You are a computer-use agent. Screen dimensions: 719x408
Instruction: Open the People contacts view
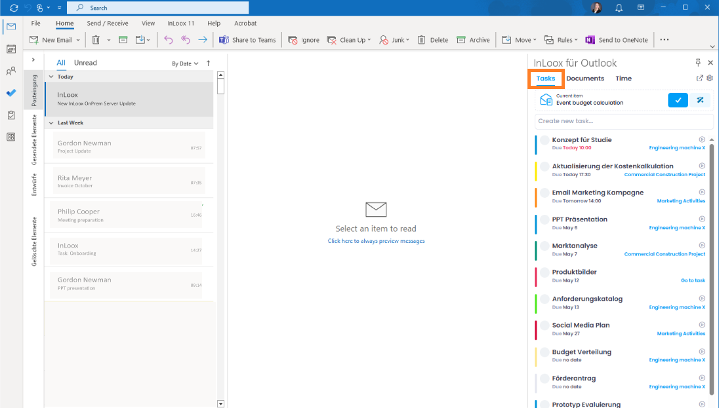[11, 71]
